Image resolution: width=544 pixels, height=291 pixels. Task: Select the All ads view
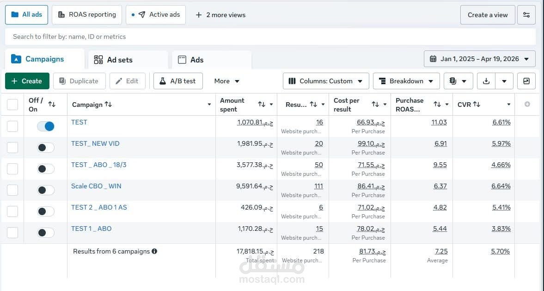26,15
